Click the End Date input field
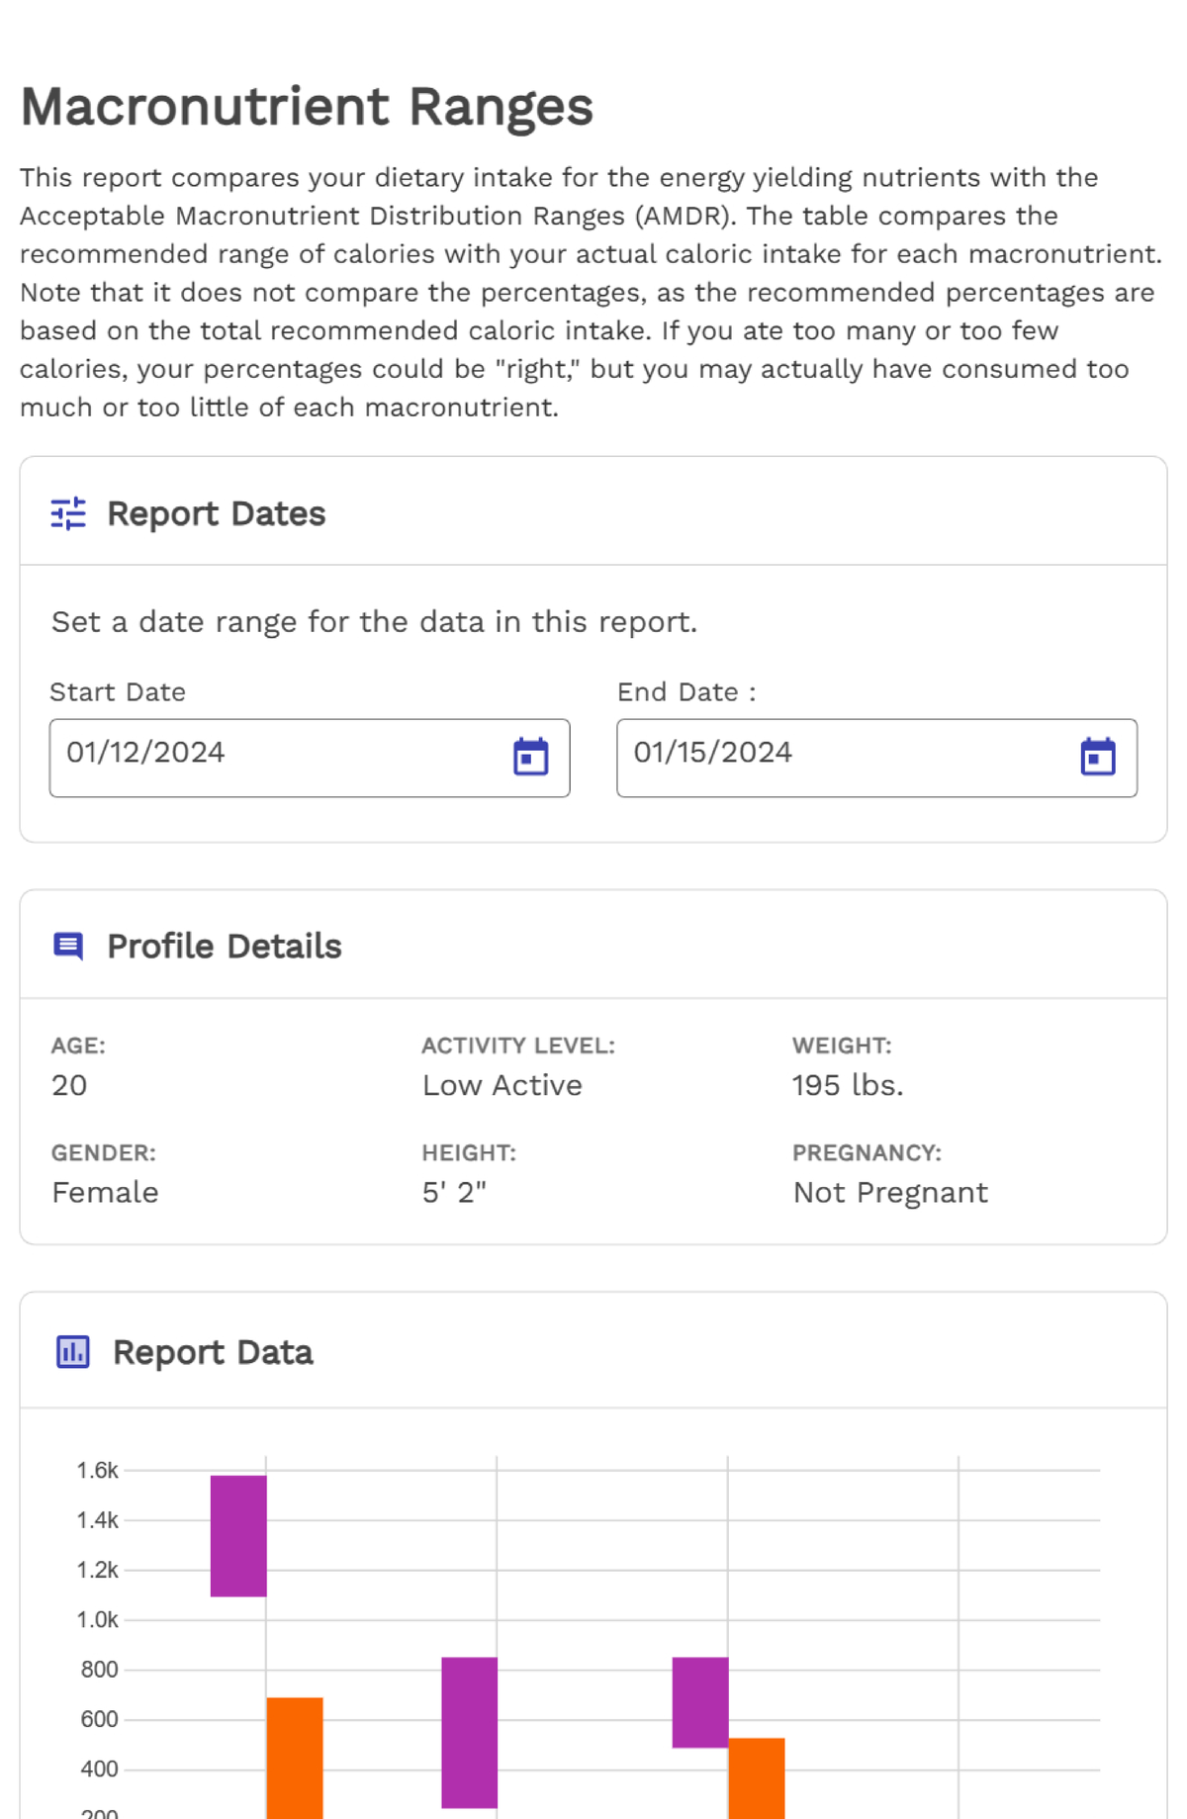Viewport: 1187px width, 1819px height. pos(877,758)
